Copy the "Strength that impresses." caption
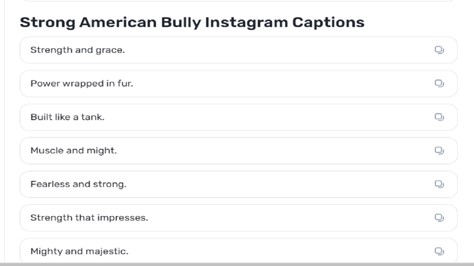The height and width of the screenshot is (266, 474). pyautogui.click(x=439, y=218)
